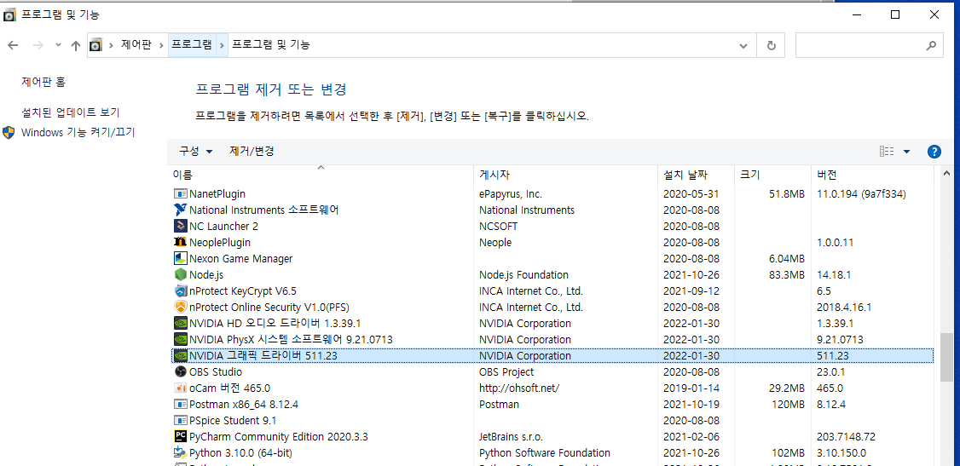Click the NVIDIA HD 오디오 드라이버 icon
This screenshot has width=960, height=466.
coord(180,324)
